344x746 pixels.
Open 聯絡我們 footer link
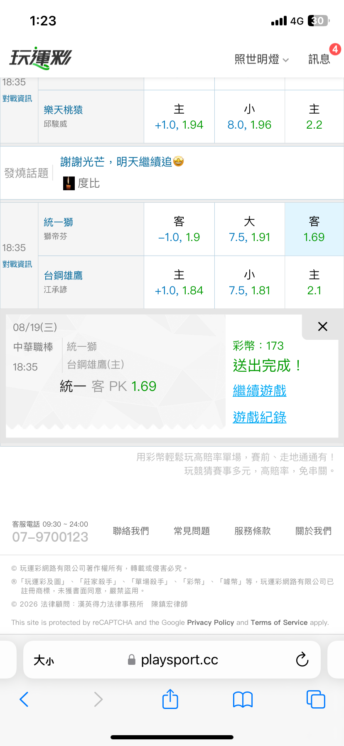[x=131, y=531]
